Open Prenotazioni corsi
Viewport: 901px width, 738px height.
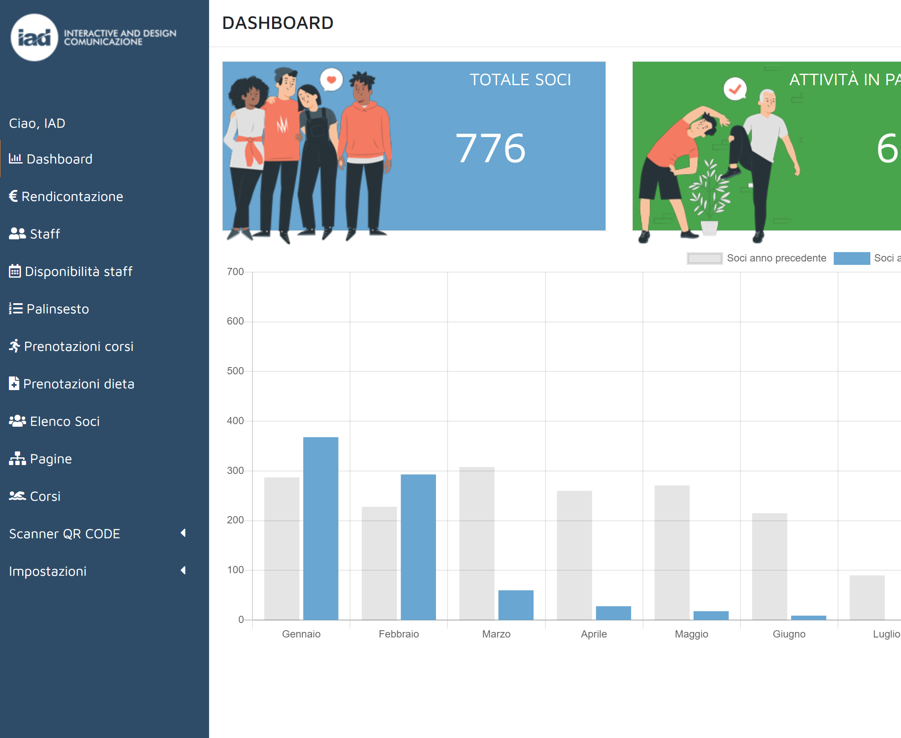click(104, 346)
